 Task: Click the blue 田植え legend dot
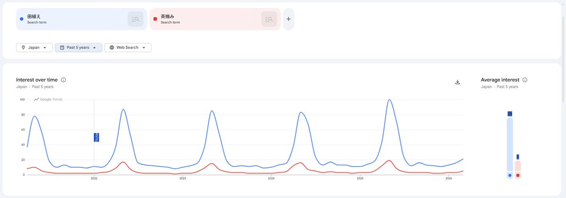pyautogui.click(x=510, y=175)
